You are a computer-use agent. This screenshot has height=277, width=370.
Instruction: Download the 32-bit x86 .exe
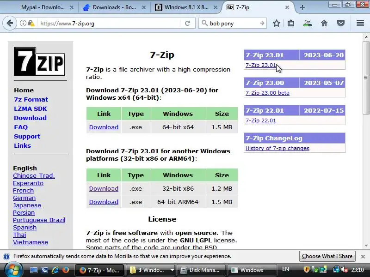point(104,189)
